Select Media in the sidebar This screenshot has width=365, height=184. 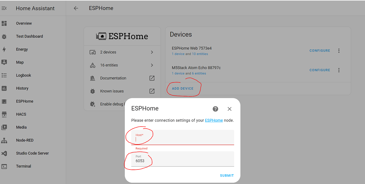(x=21, y=127)
